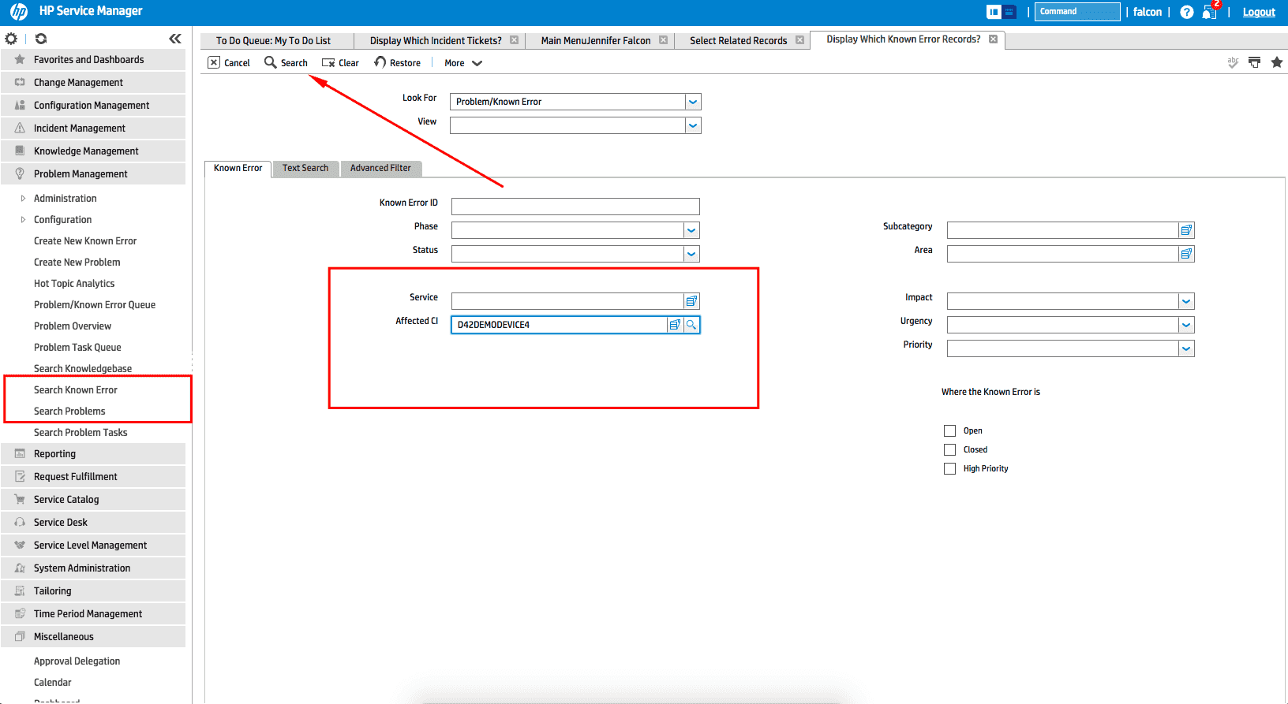Expand Incident Management menu

coord(93,128)
